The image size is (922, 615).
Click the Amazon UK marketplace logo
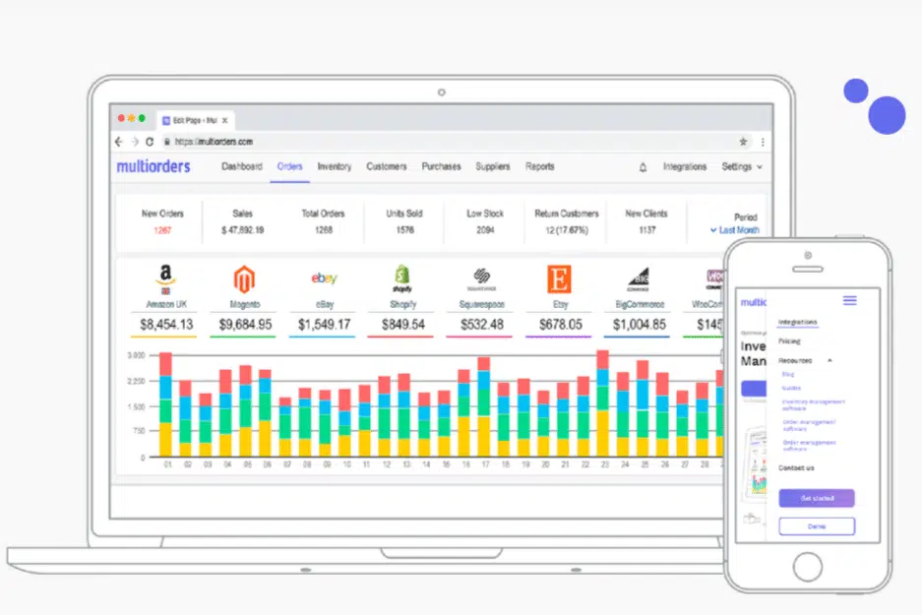pyautogui.click(x=162, y=279)
